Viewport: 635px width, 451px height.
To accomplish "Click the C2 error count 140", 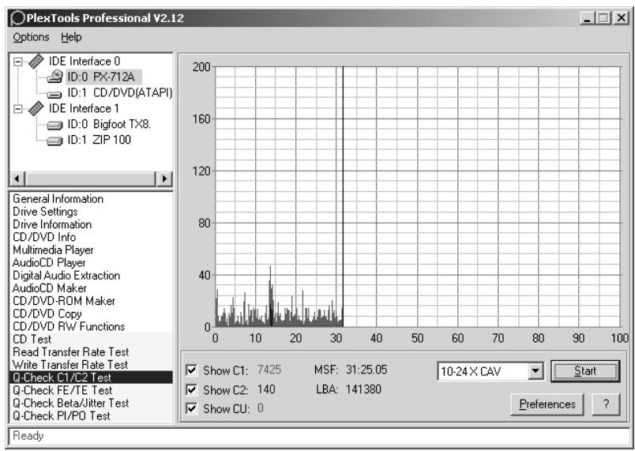I will pyautogui.click(x=266, y=389).
